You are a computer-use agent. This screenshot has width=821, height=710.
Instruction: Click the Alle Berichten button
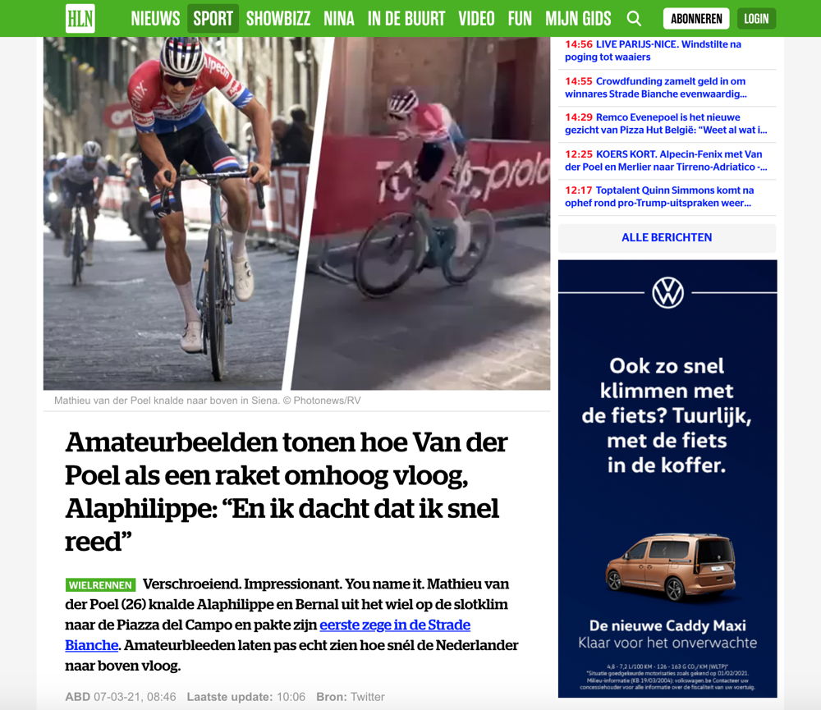point(667,238)
